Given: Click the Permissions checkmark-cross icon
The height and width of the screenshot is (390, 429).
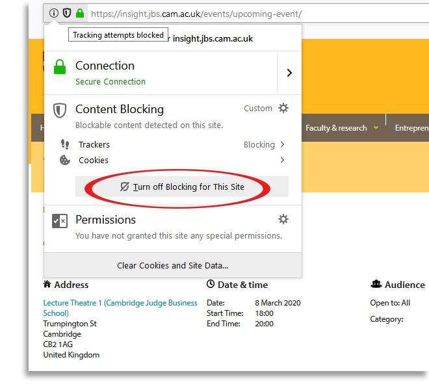Looking at the screenshot, I should (x=60, y=221).
